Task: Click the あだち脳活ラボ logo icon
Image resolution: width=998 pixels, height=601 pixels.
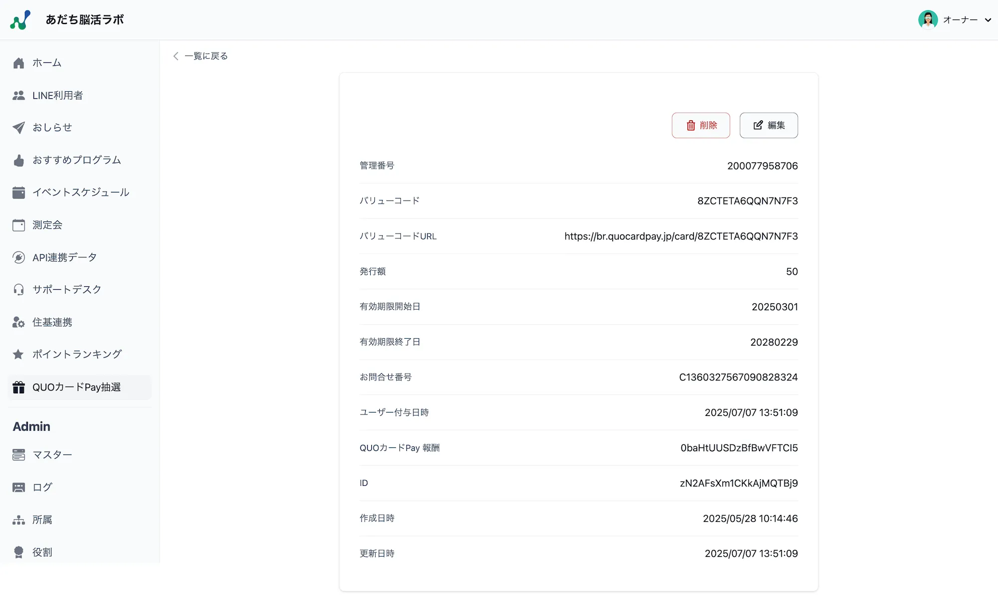Action: click(20, 20)
